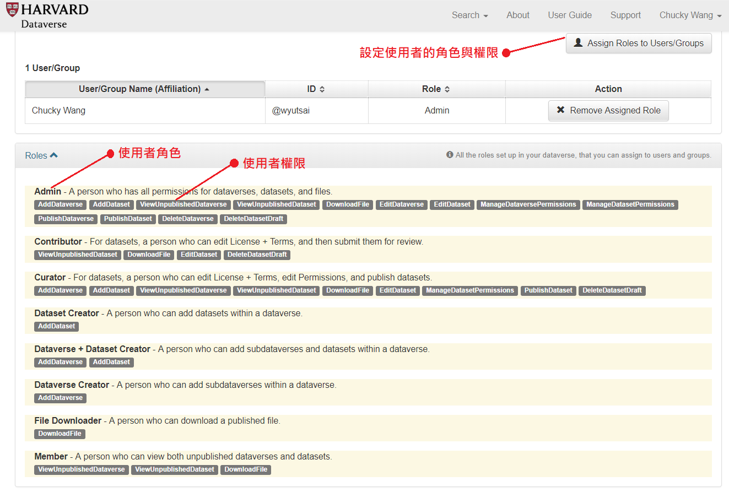This screenshot has width=729, height=492.
Task: Click Dataset Creator's AddDataset tag
Action: 57,326
